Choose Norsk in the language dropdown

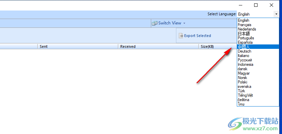click(x=258, y=78)
